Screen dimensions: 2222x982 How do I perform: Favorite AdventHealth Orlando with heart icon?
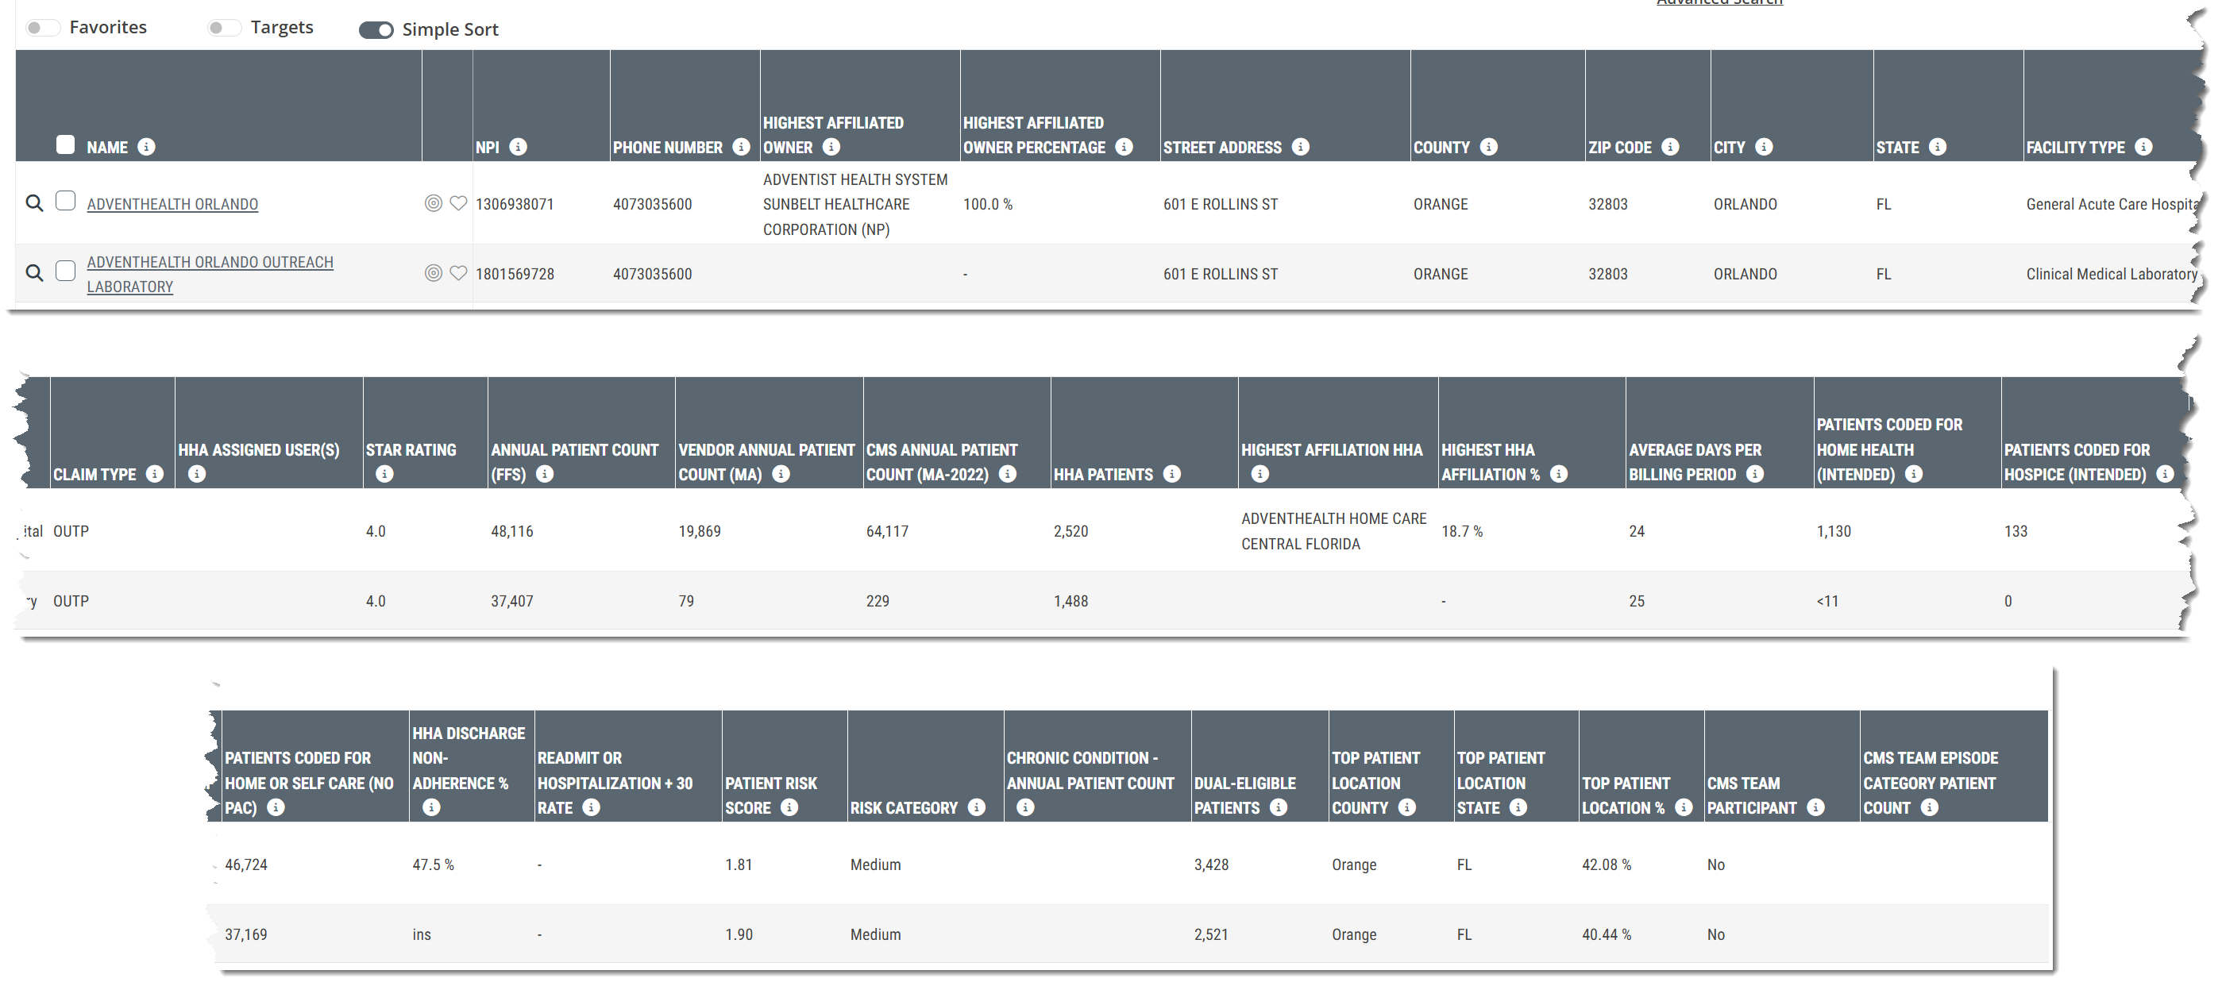pyautogui.click(x=458, y=203)
